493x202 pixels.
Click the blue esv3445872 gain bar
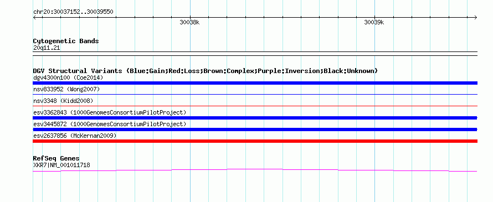tap(255, 130)
